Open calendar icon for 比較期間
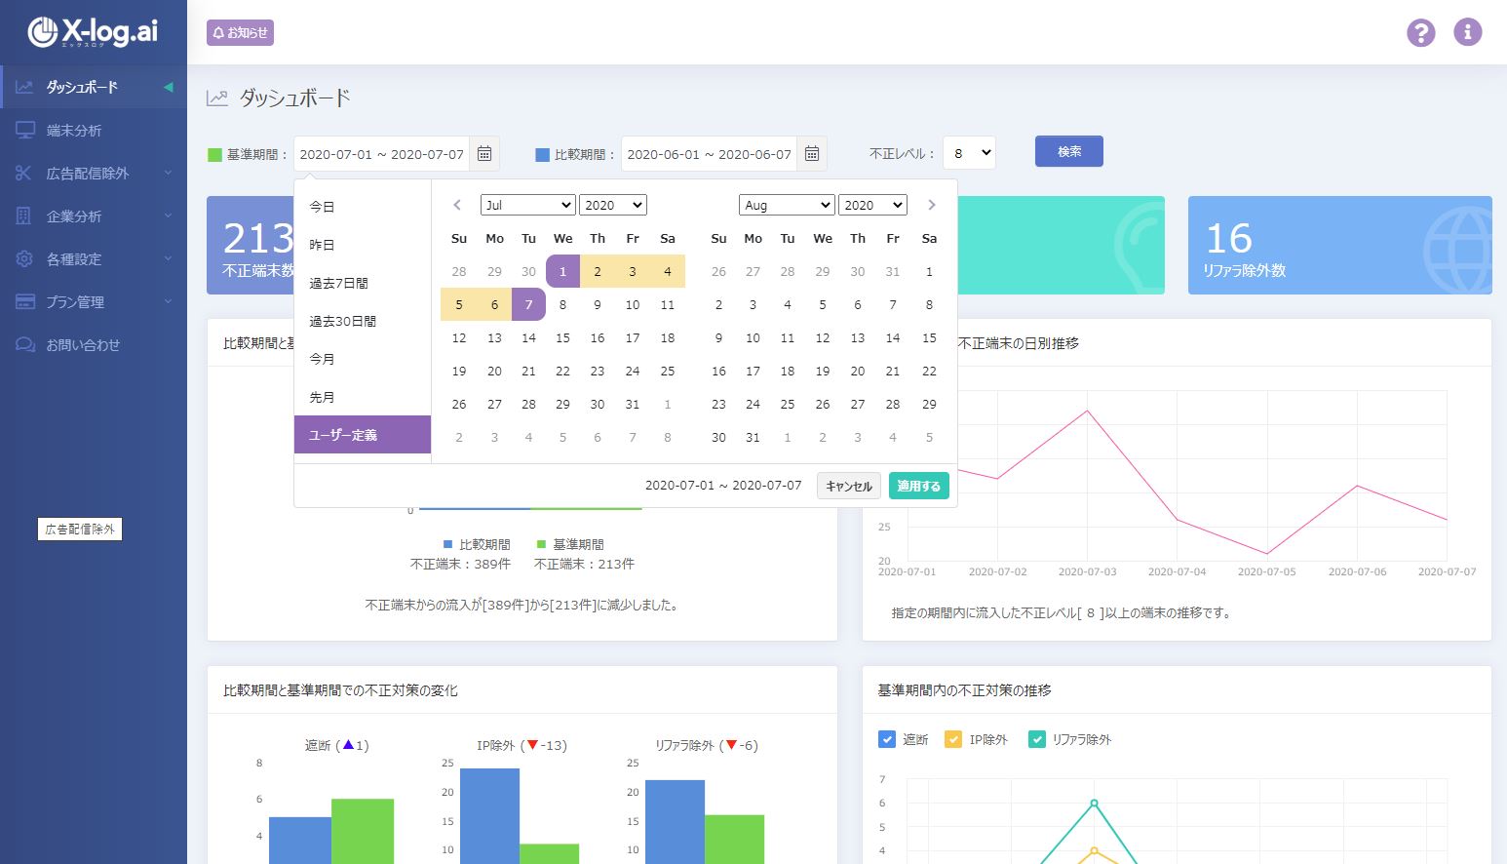The width and height of the screenshot is (1507, 864). (x=812, y=153)
